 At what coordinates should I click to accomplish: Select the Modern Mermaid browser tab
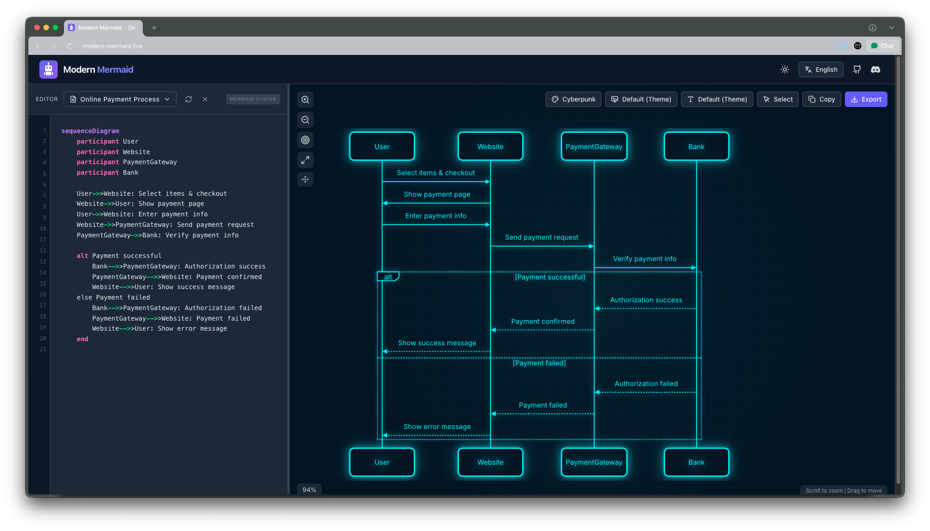click(103, 28)
